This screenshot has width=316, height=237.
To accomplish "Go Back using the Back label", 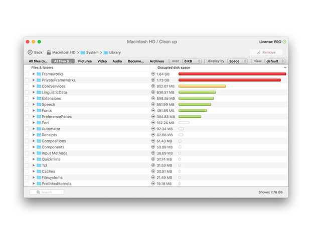I will pyautogui.click(x=38, y=52).
